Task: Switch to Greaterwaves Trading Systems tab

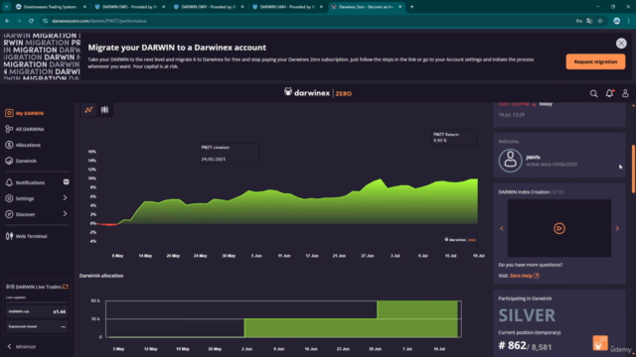Action: [x=51, y=7]
